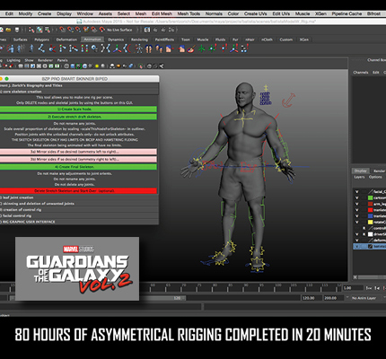Toggle visibility of the deform layer
This screenshot has height=359, width=386.
pos(356,240)
